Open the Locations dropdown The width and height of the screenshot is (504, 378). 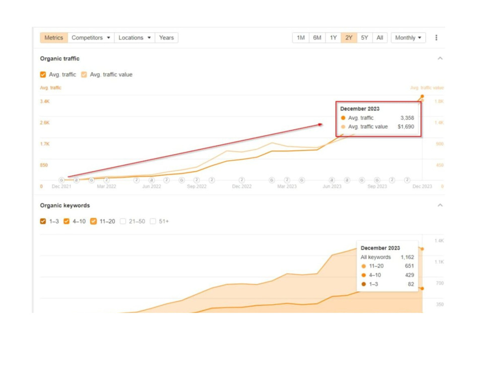coord(135,38)
